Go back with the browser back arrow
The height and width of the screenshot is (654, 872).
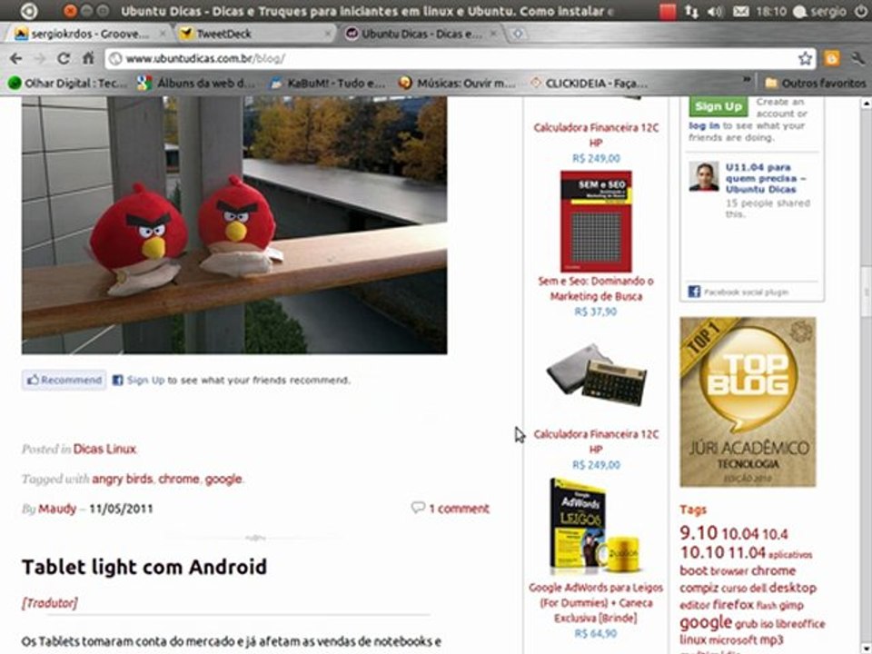point(16,58)
